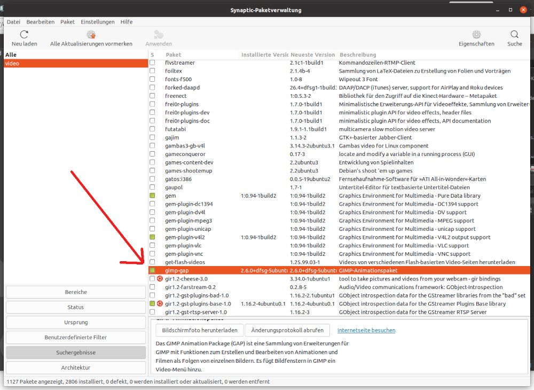
Task: Minimize the Synaptic window
Action: click(498, 10)
